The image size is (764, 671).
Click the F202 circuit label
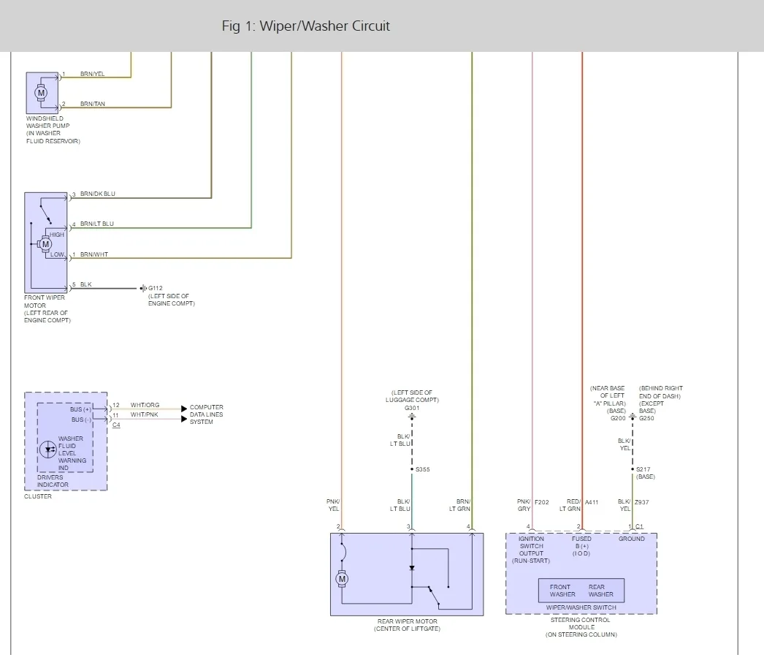[x=542, y=502]
